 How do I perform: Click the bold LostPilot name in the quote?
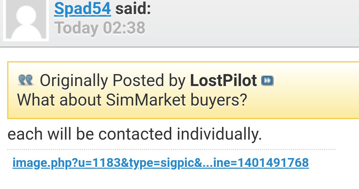223,80
